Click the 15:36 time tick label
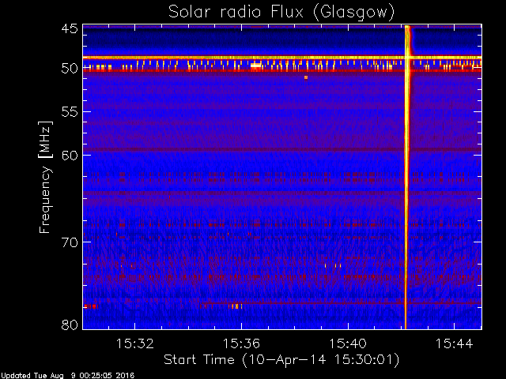This screenshot has height=379, width=506. (x=241, y=344)
